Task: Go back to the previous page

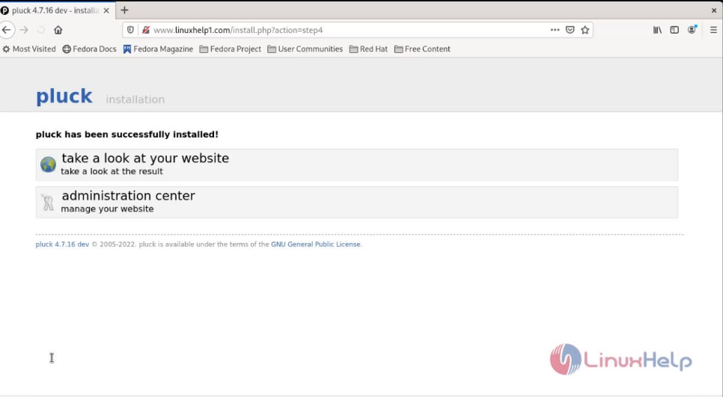Action: (7, 30)
